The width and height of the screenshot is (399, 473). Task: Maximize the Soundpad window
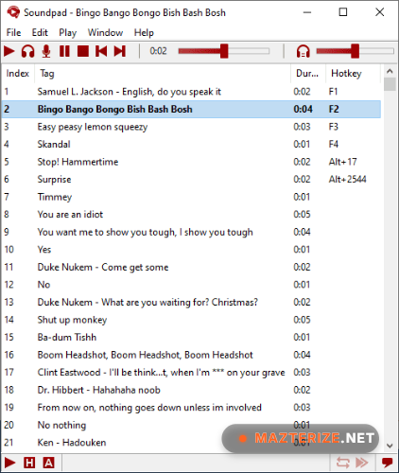(x=343, y=12)
